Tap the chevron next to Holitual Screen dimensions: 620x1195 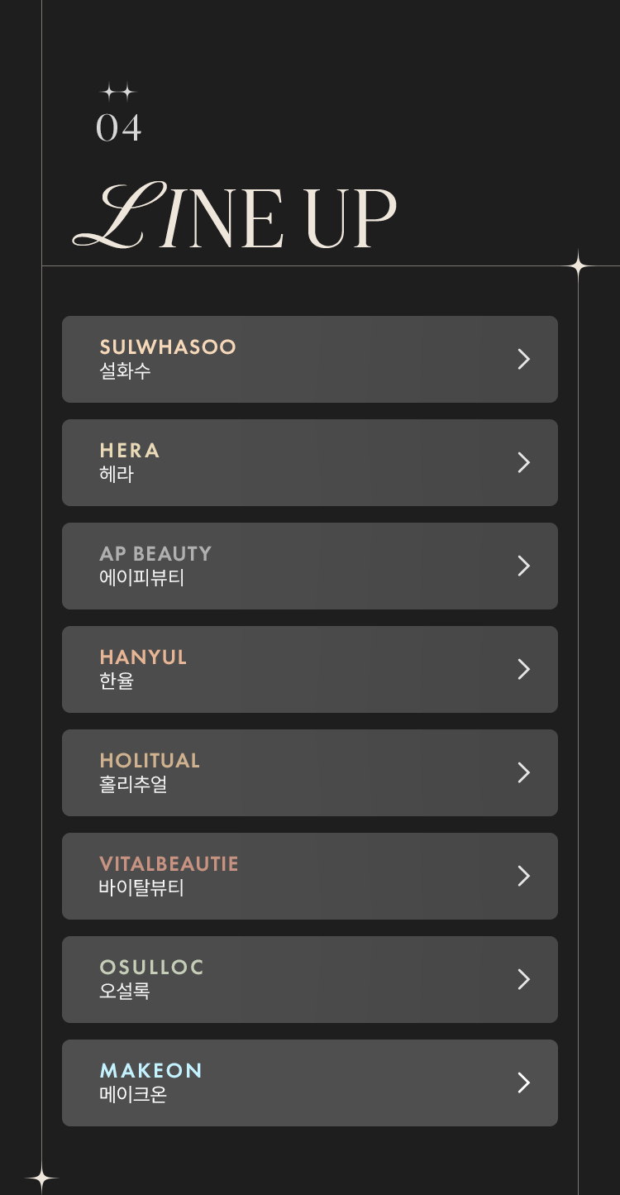click(x=523, y=772)
